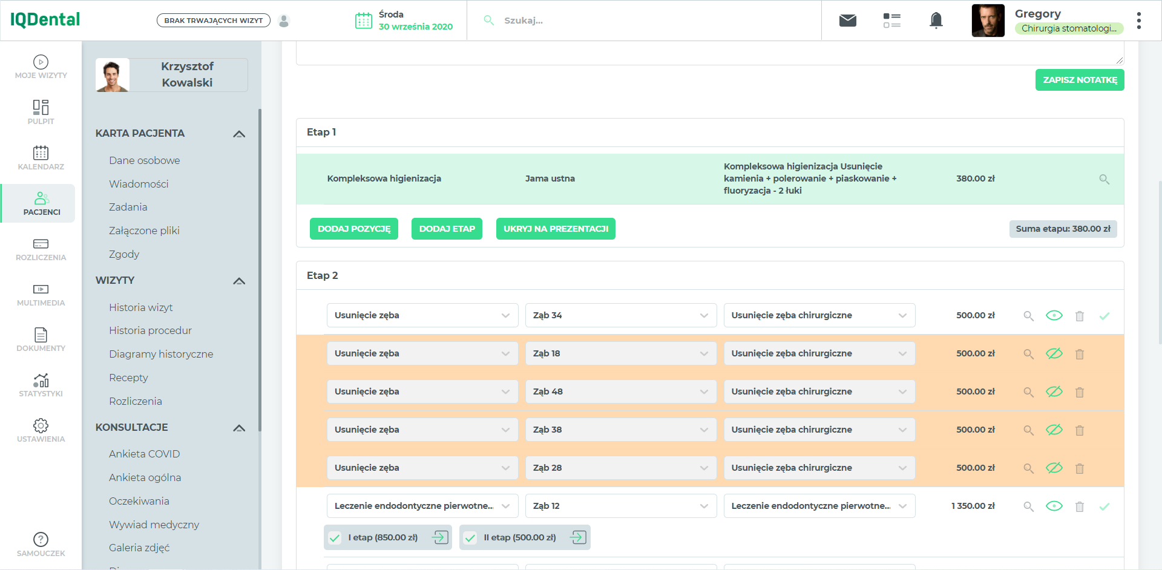Open the Ząb 12 tooth dropdown
Screen dimensions: 1162x570
coord(621,506)
